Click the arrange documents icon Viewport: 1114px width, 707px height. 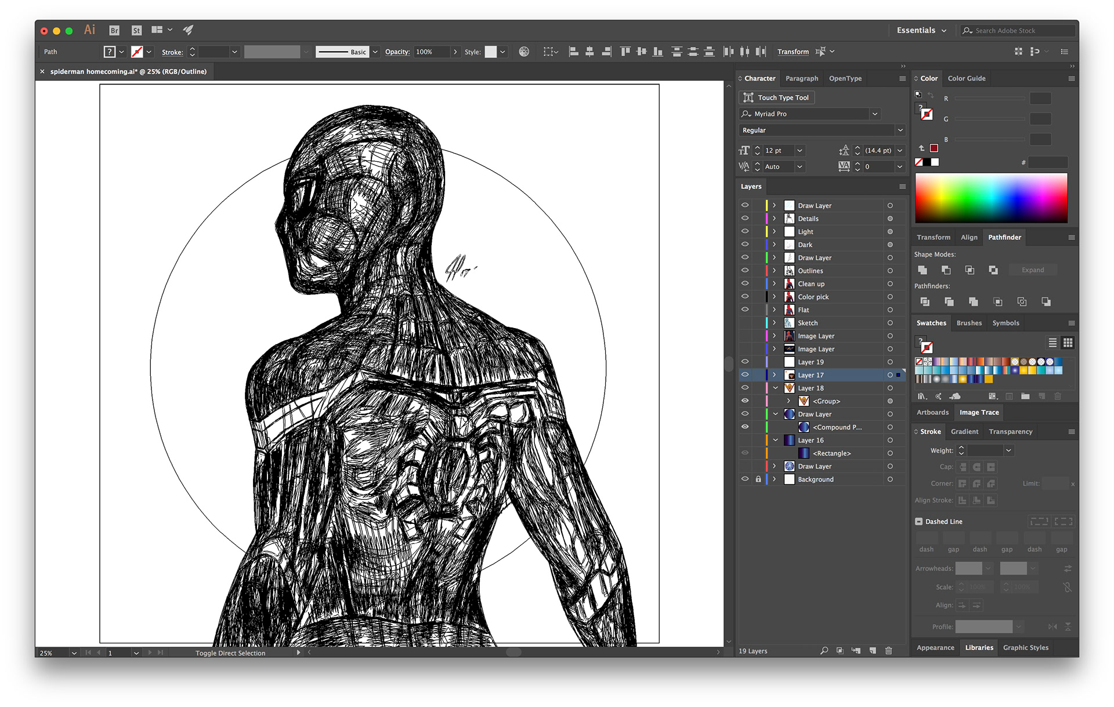[157, 30]
